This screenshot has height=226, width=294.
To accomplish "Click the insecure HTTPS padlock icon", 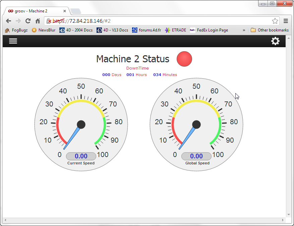I will 49,21.
